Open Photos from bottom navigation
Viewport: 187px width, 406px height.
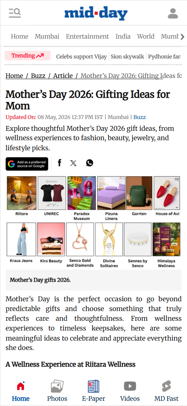(57, 390)
